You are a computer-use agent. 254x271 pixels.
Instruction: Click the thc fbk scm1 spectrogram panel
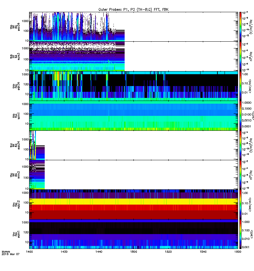click(x=133, y=234)
